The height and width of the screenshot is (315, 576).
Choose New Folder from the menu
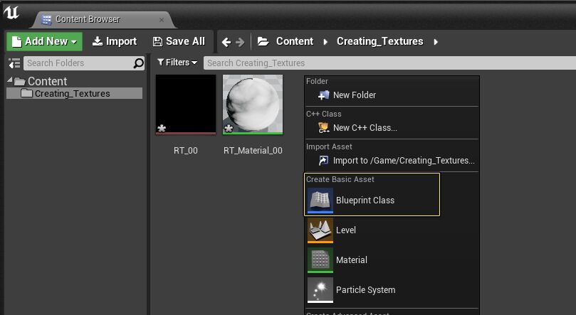coord(392,95)
